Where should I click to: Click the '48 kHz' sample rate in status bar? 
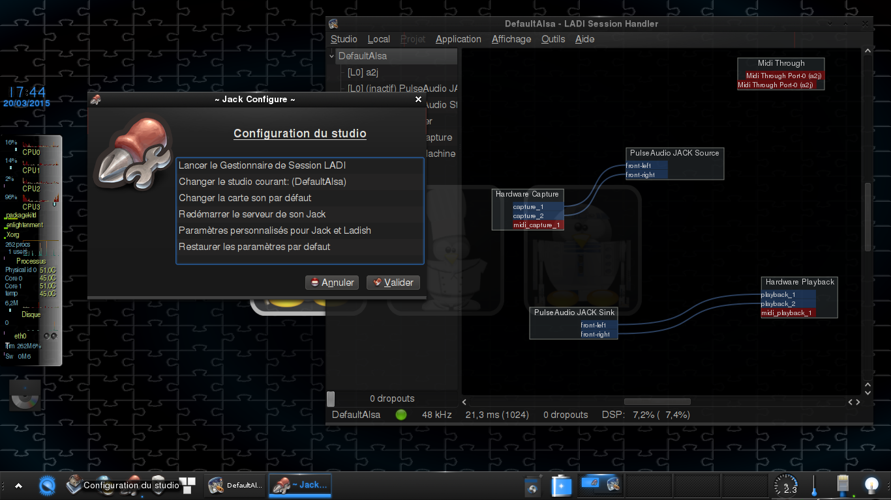point(437,415)
